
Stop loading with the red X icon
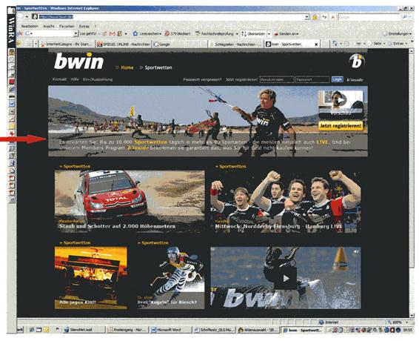pyautogui.click(x=333, y=17)
